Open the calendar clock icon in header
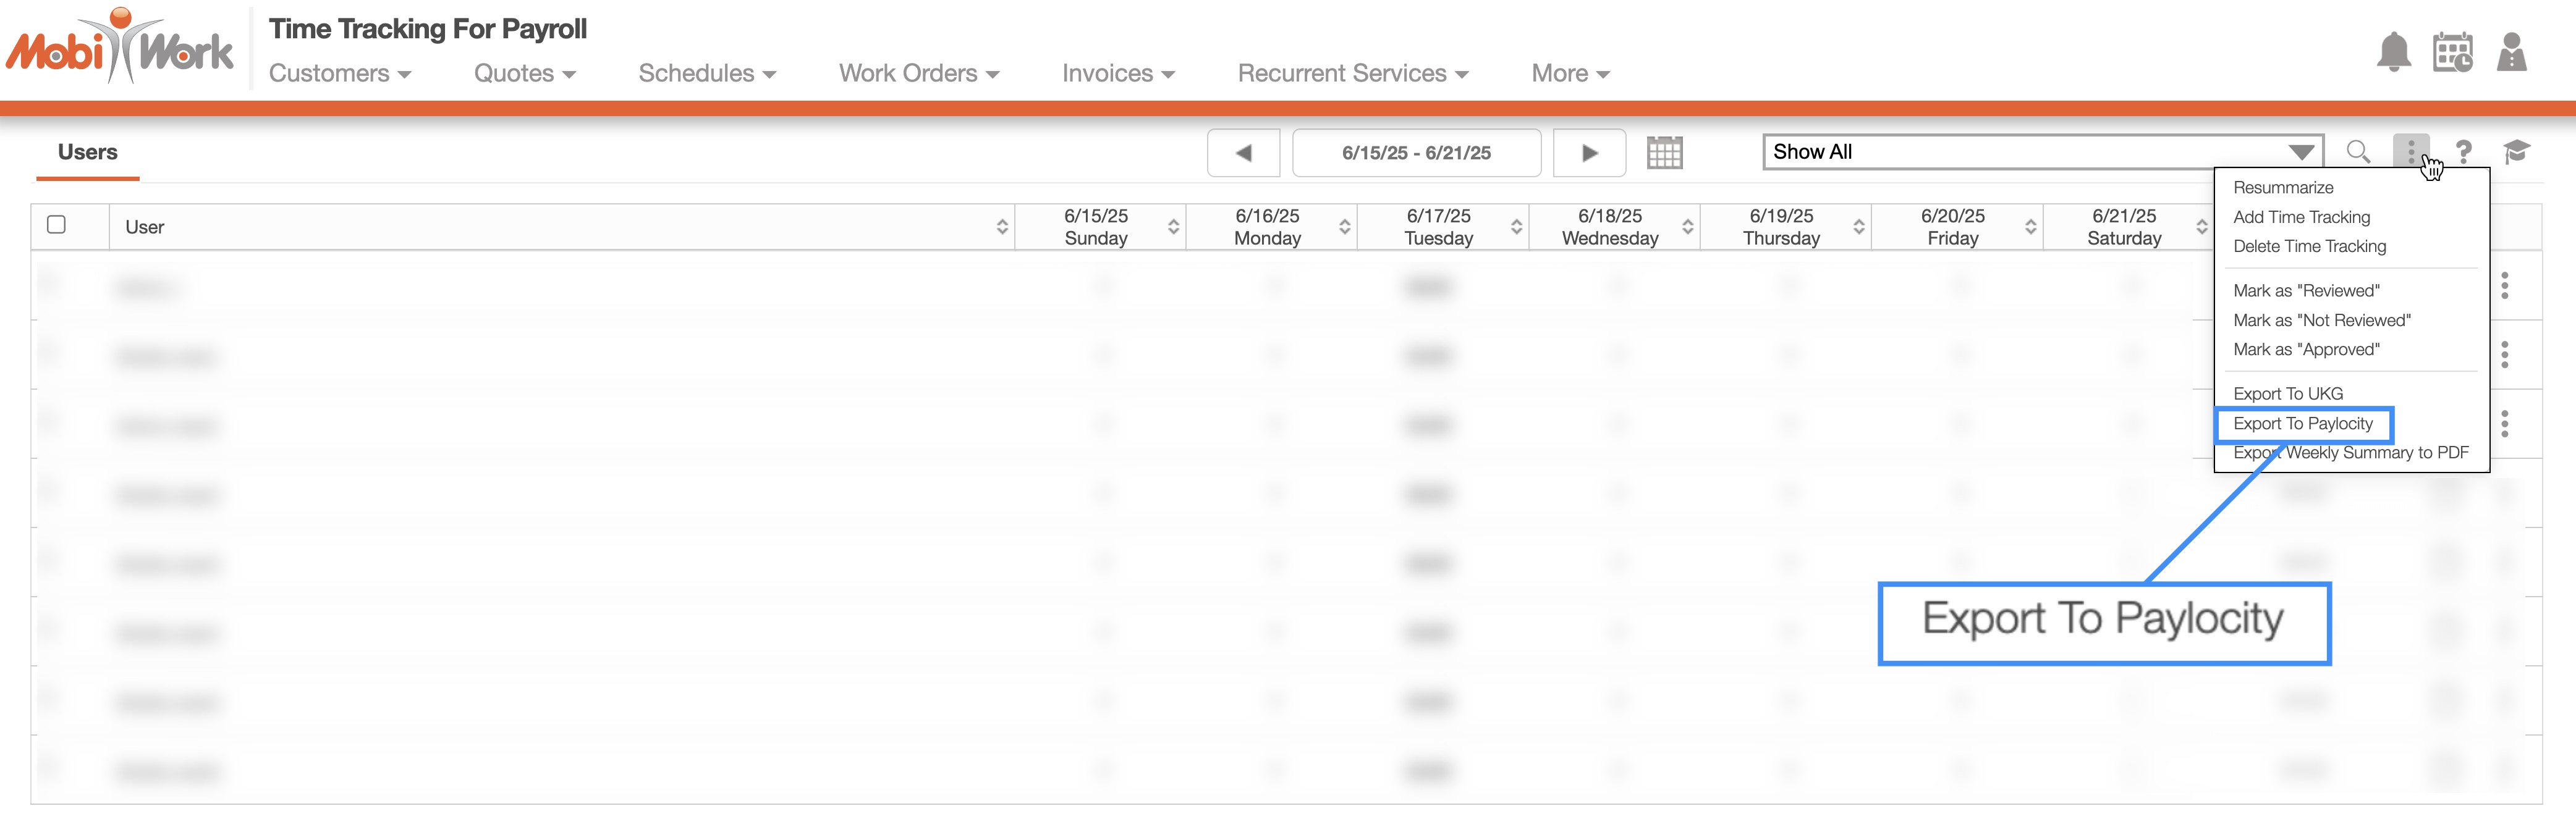This screenshot has height=840, width=2576. pyautogui.click(x=2452, y=52)
